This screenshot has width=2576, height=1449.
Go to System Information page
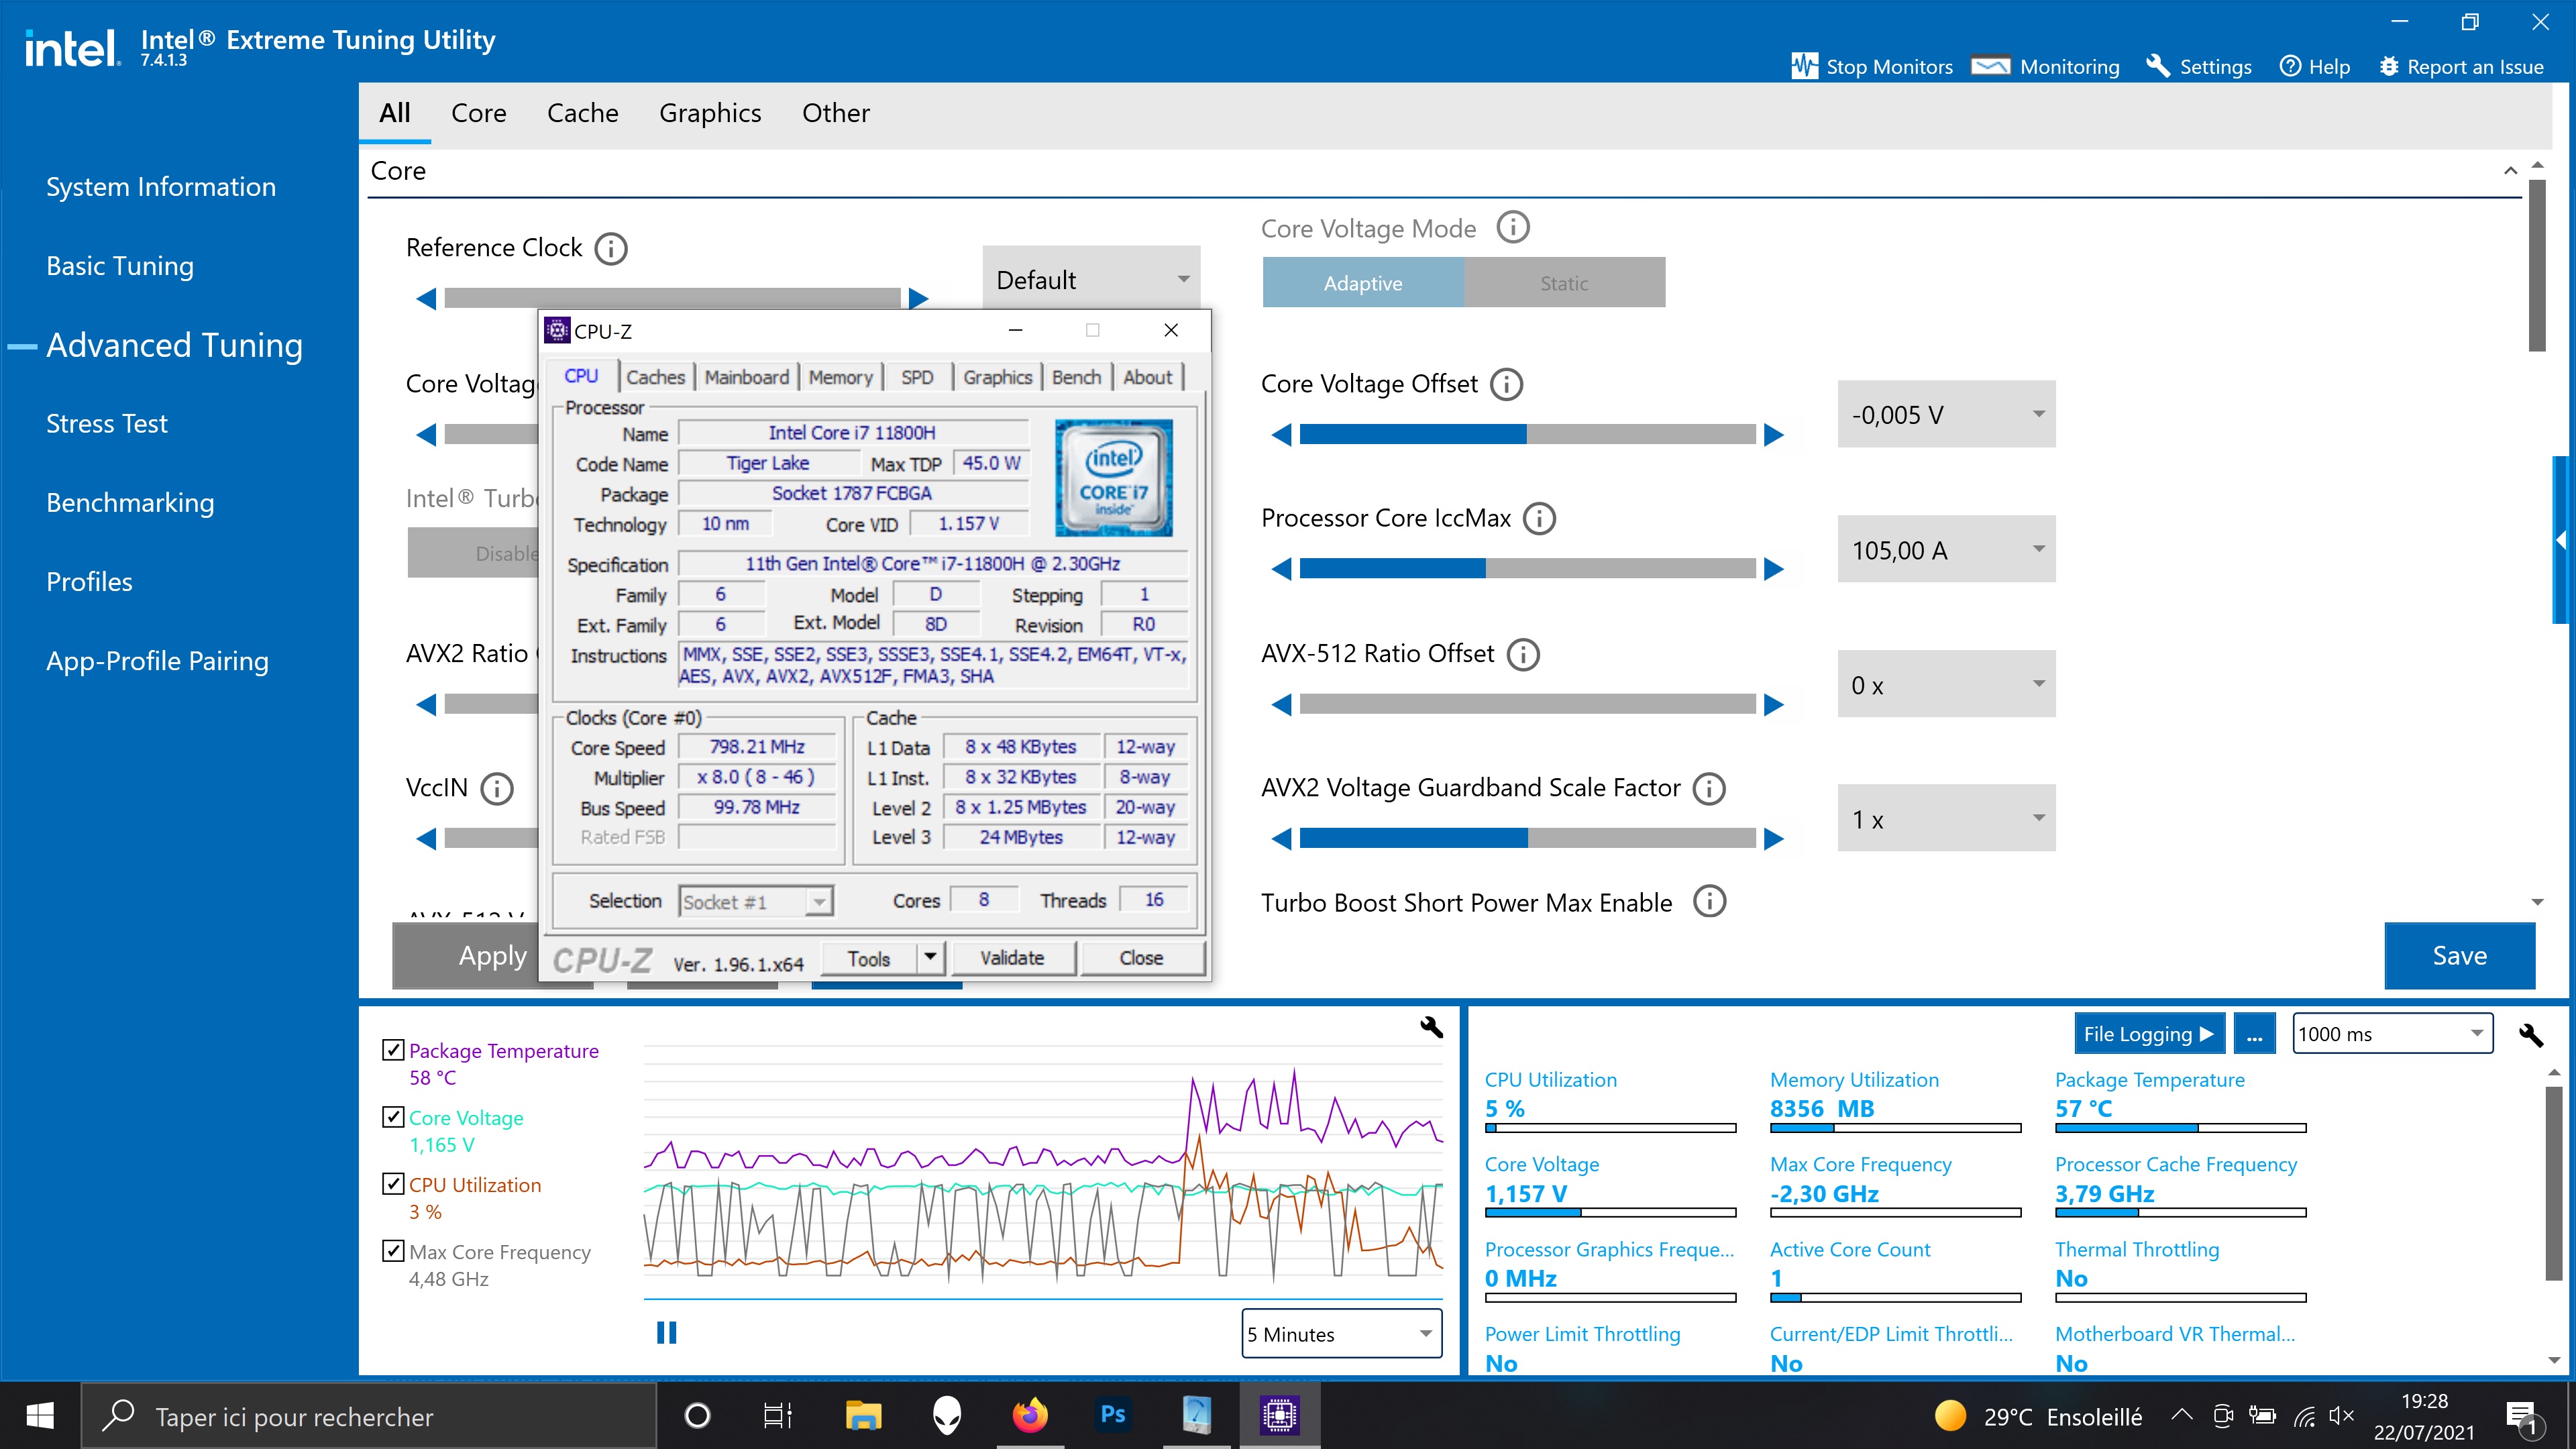(x=161, y=187)
